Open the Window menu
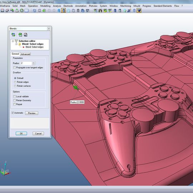193x193 pixels. coord(114,6)
